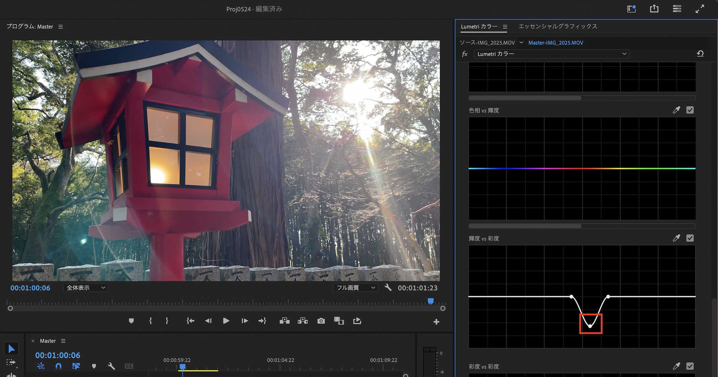Click the lowest control point on 輝度 vs 彩度 curve
This screenshot has height=377, width=718.
(x=590, y=326)
